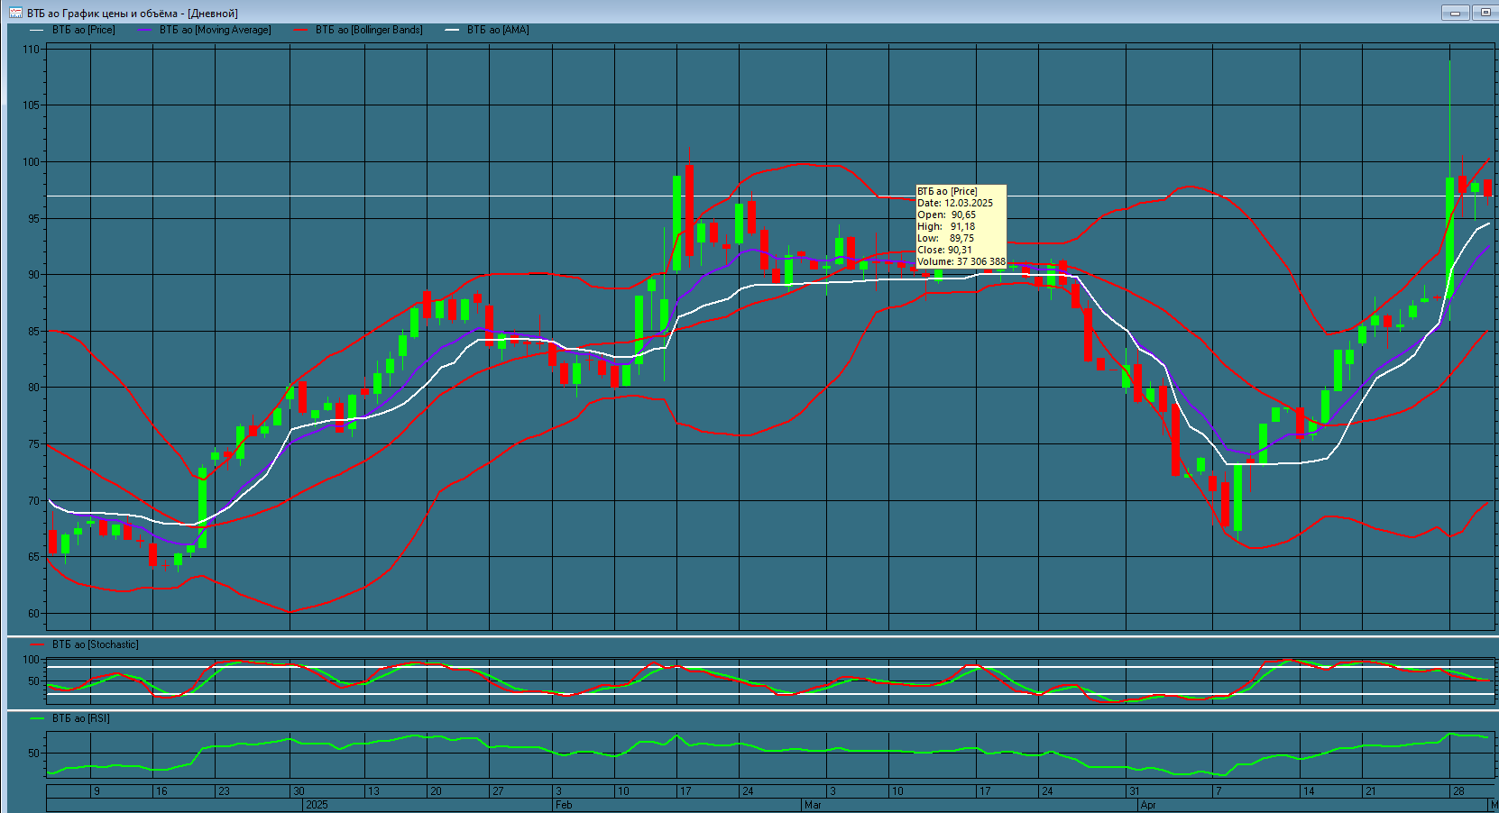Click the [Bollinger Bands] legend label
1499x813 pixels.
(x=369, y=30)
